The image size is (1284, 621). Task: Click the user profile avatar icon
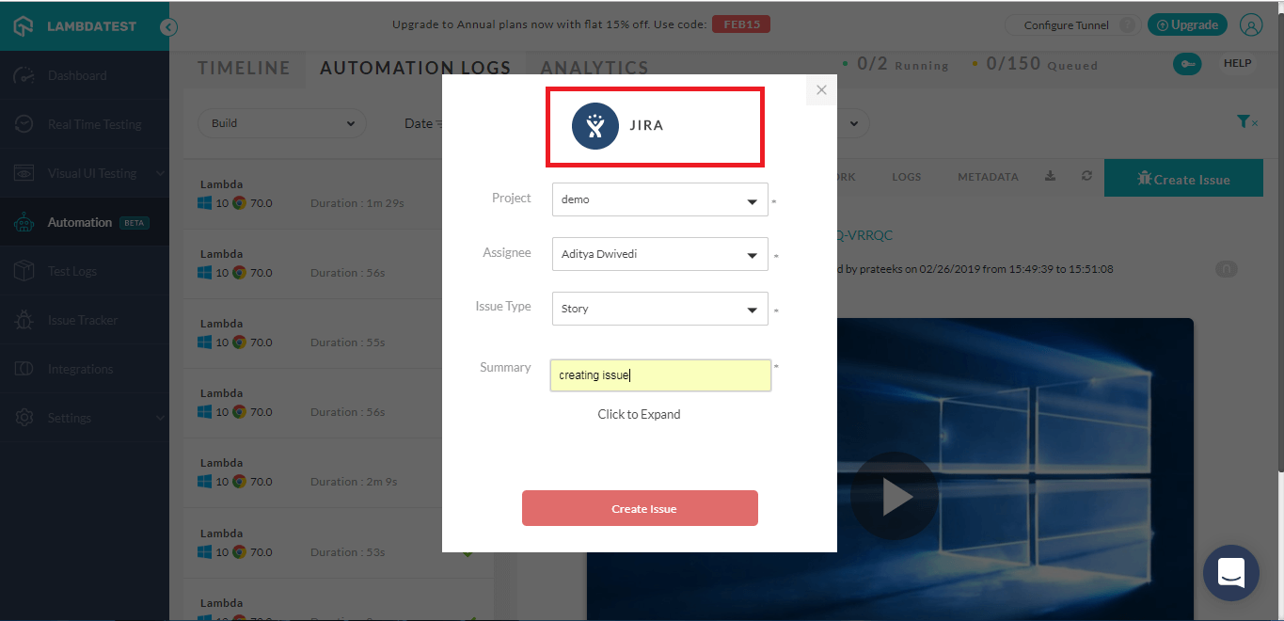1251,25
